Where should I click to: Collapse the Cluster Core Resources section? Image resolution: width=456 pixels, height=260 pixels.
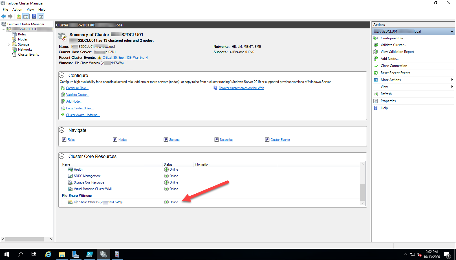point(61,156)
